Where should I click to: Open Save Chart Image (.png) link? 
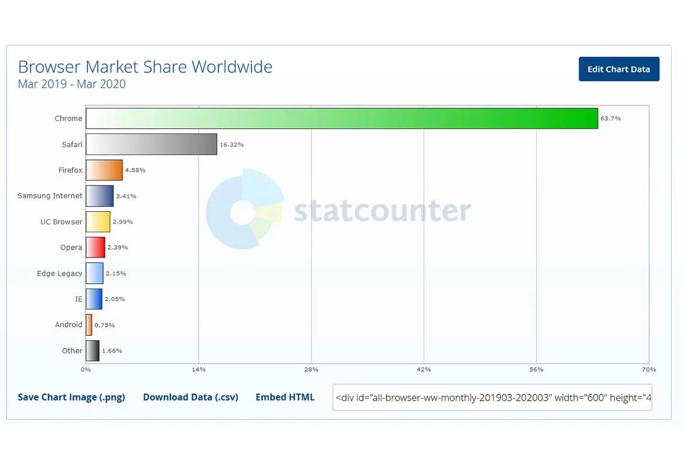click(x=71, y=397)
